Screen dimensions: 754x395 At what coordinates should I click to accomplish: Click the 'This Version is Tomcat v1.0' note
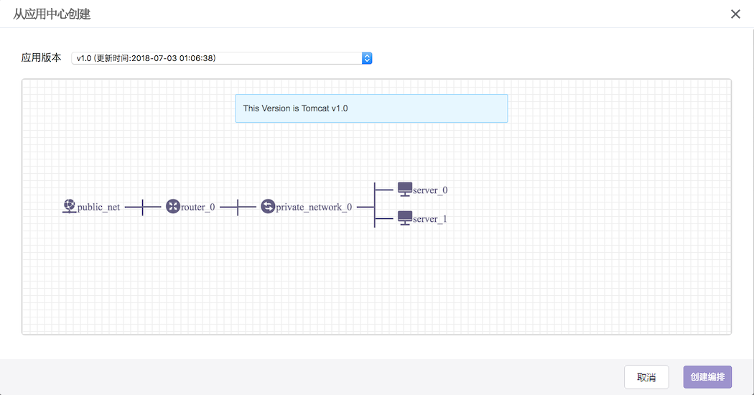[371, 108]
